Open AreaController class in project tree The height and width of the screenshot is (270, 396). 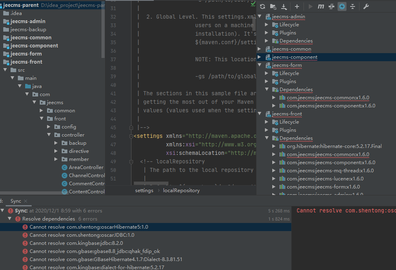[x=86, y=167]
